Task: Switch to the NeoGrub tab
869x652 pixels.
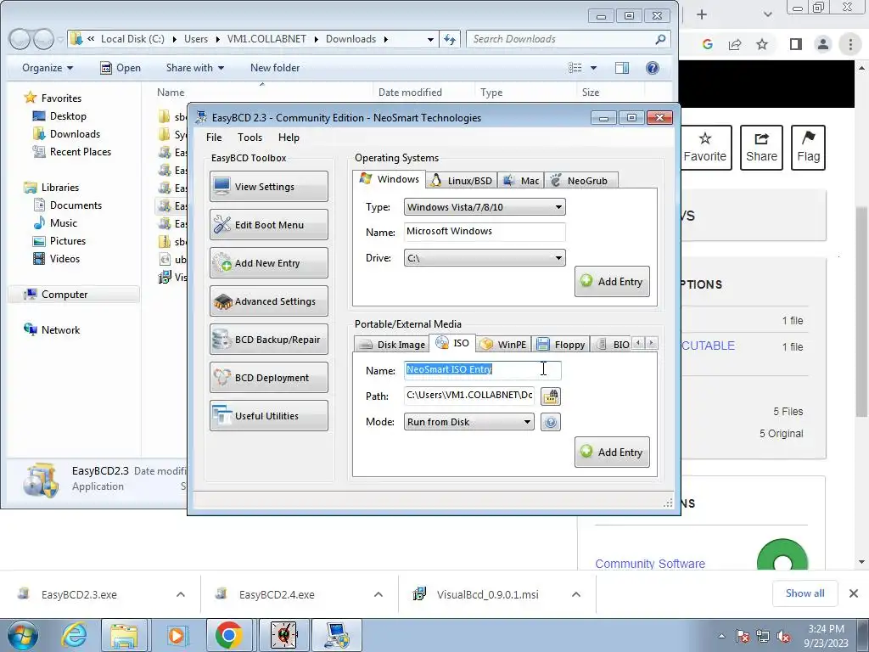Action: [580, 181]
